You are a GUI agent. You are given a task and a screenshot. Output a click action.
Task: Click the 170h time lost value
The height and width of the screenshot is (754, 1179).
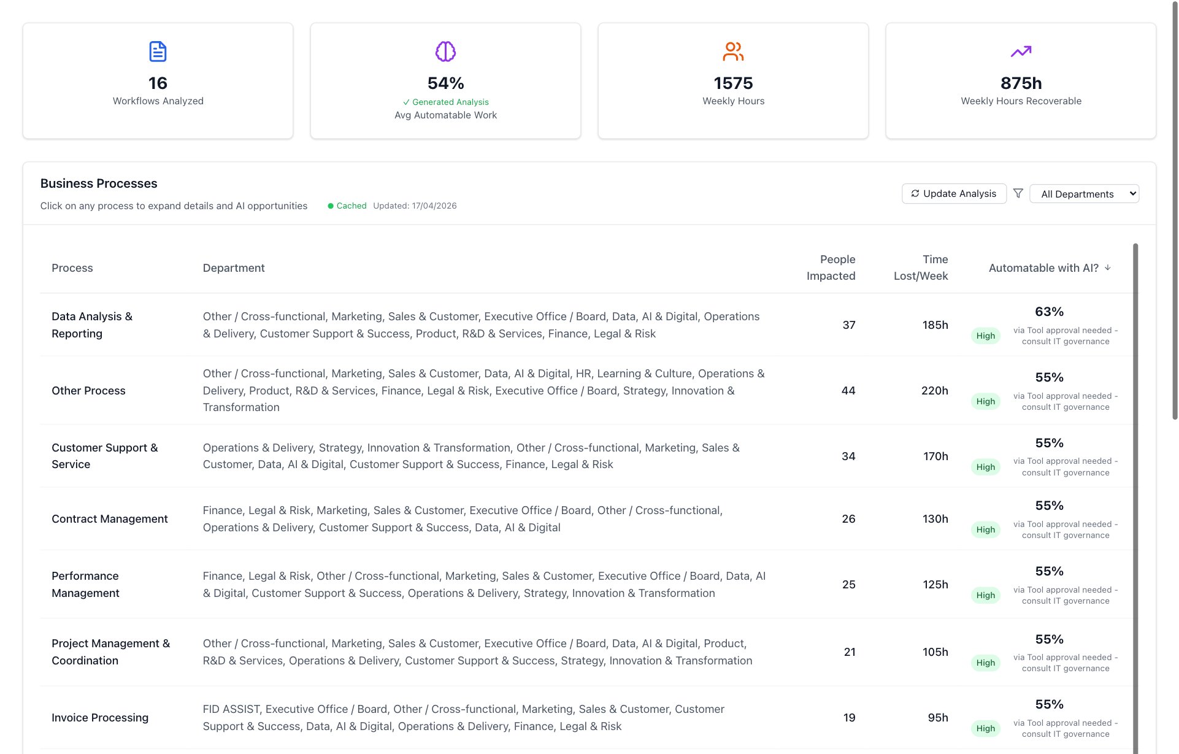[935, 456]
